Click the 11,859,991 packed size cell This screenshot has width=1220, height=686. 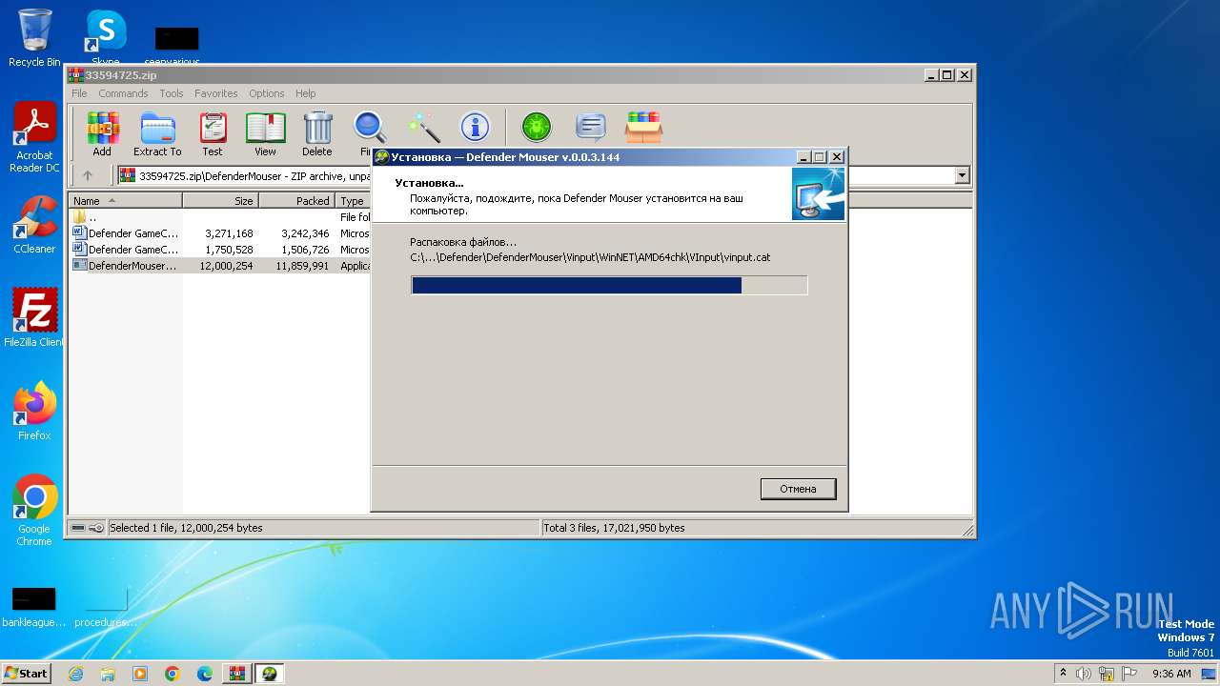coord(303,266)
